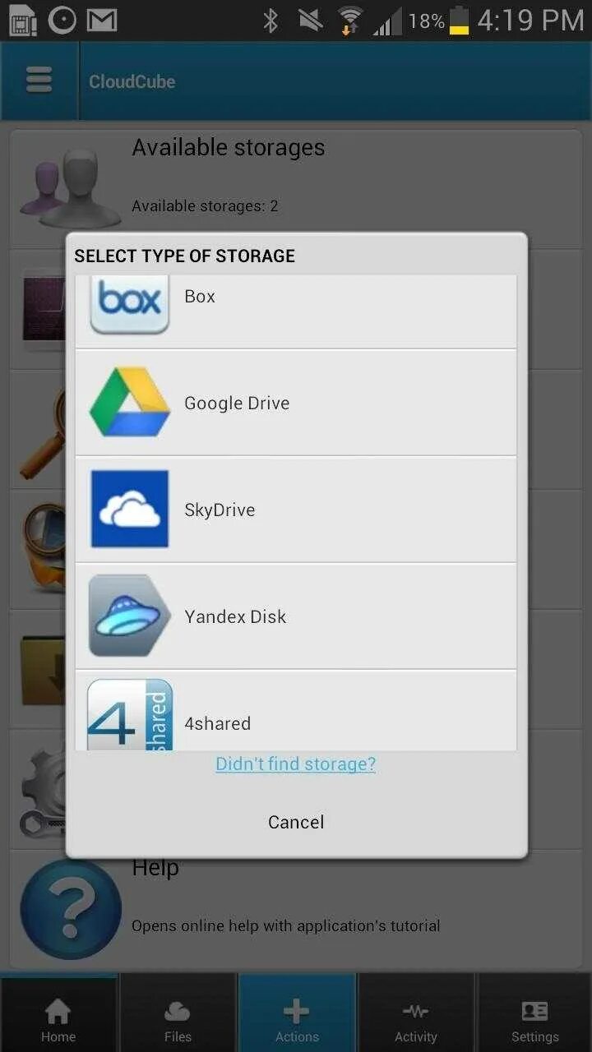Tap the Help question mark icon
Image resolution: width=592 pixels, height=1052 pixels.
(x=71, y=910)
